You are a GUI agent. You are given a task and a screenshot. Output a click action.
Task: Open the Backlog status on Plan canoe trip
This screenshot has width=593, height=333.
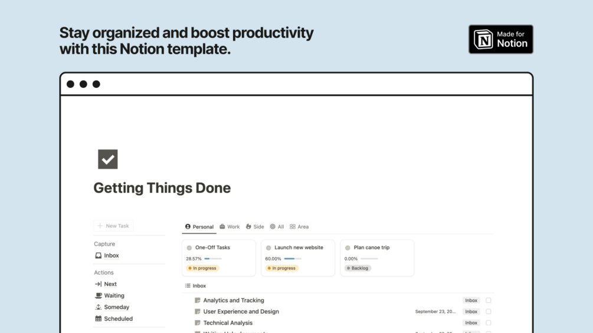coord(358,268)
